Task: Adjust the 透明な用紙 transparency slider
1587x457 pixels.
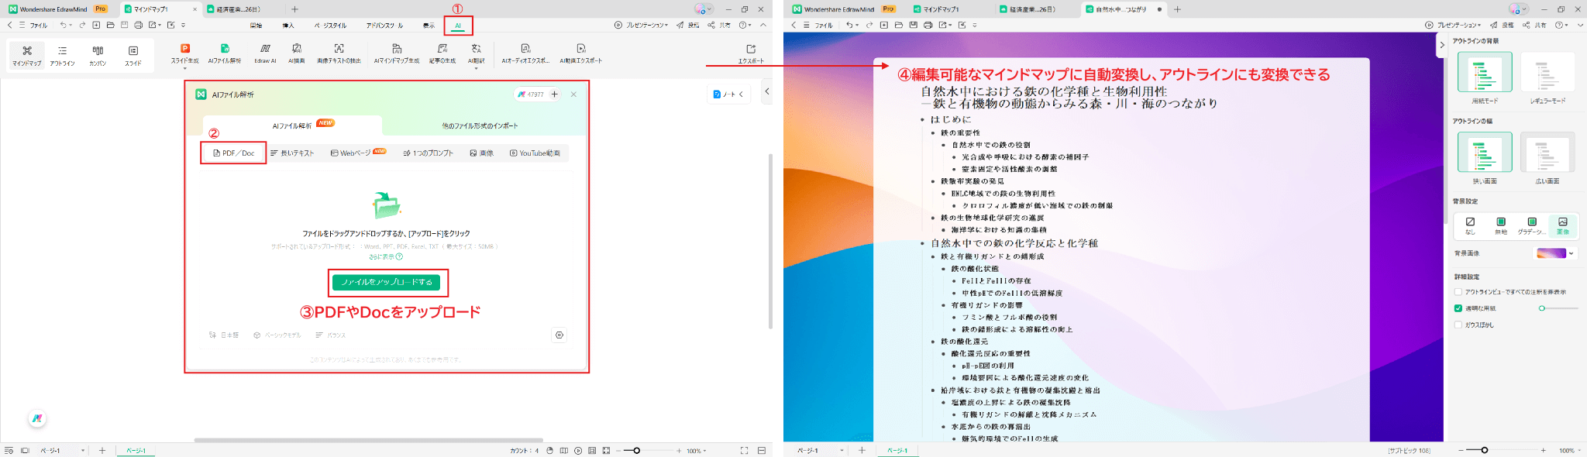Action: [x=1543, y=308]
